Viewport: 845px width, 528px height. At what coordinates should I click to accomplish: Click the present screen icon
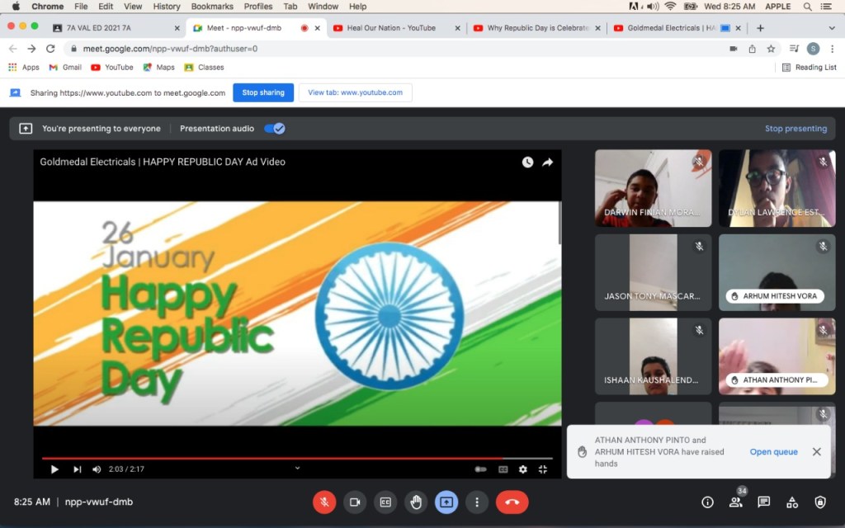[x=446, y=502]
